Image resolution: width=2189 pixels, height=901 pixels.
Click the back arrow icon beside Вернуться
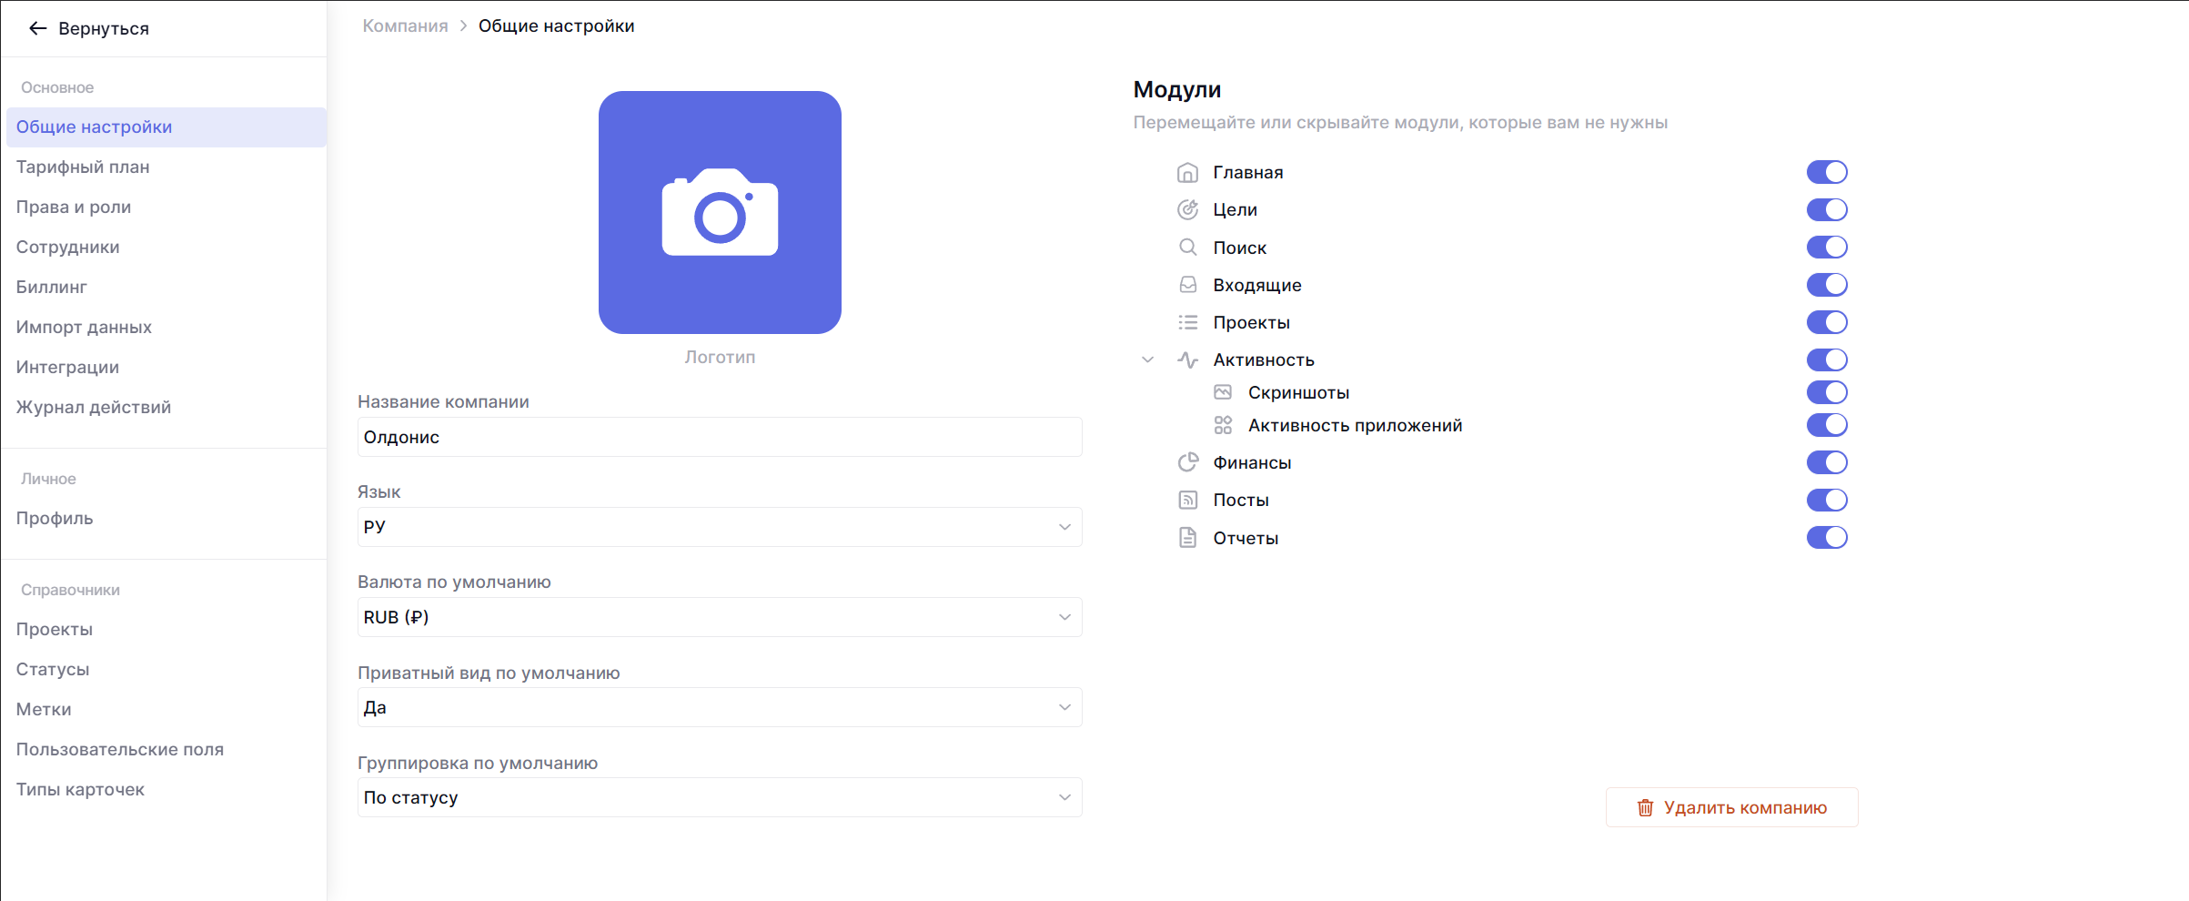point(37,28)
